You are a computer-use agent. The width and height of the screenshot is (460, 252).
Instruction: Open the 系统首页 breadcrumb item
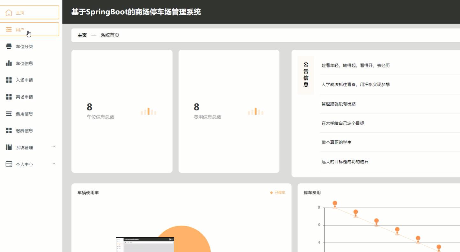point(109,35)
